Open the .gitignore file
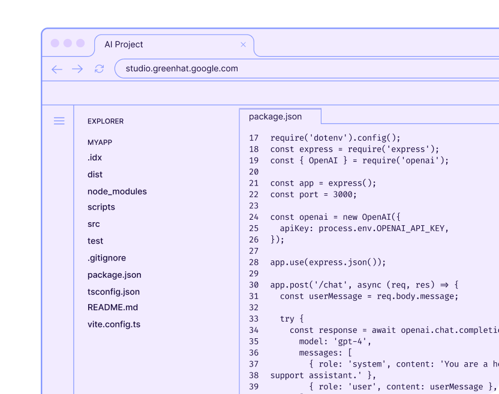This screenshot has width=499, height=394. [107, 258]
